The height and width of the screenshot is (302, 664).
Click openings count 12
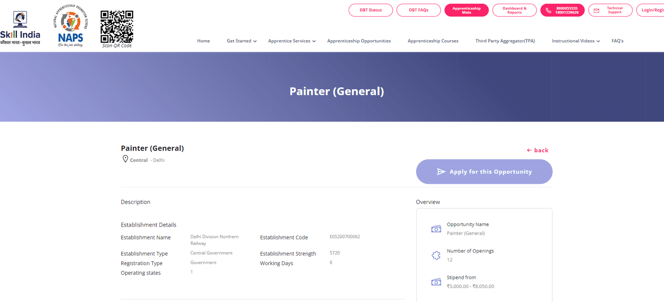click(449, 260)
